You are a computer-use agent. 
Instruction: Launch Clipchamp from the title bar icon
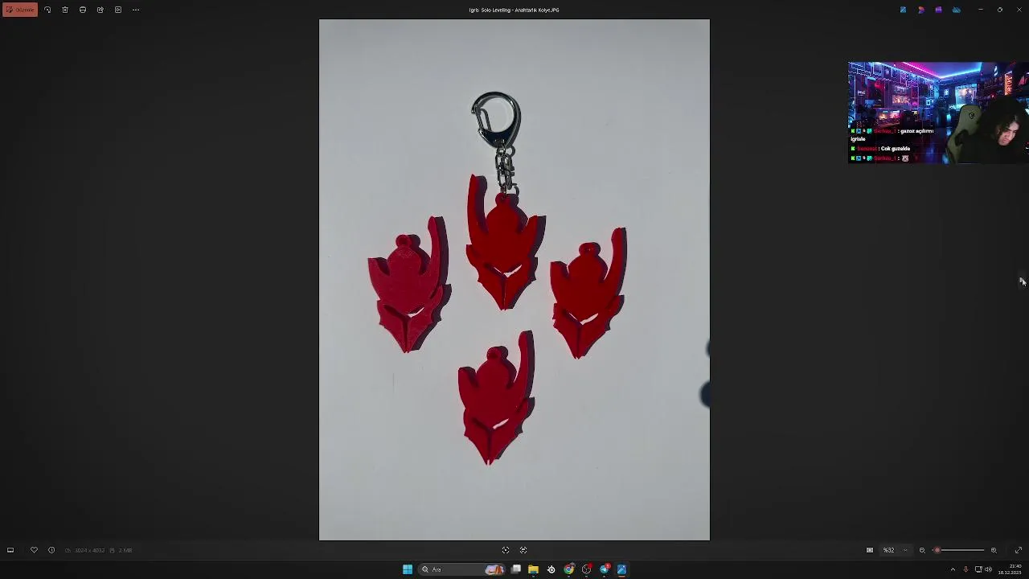click(x=920, y=10)
